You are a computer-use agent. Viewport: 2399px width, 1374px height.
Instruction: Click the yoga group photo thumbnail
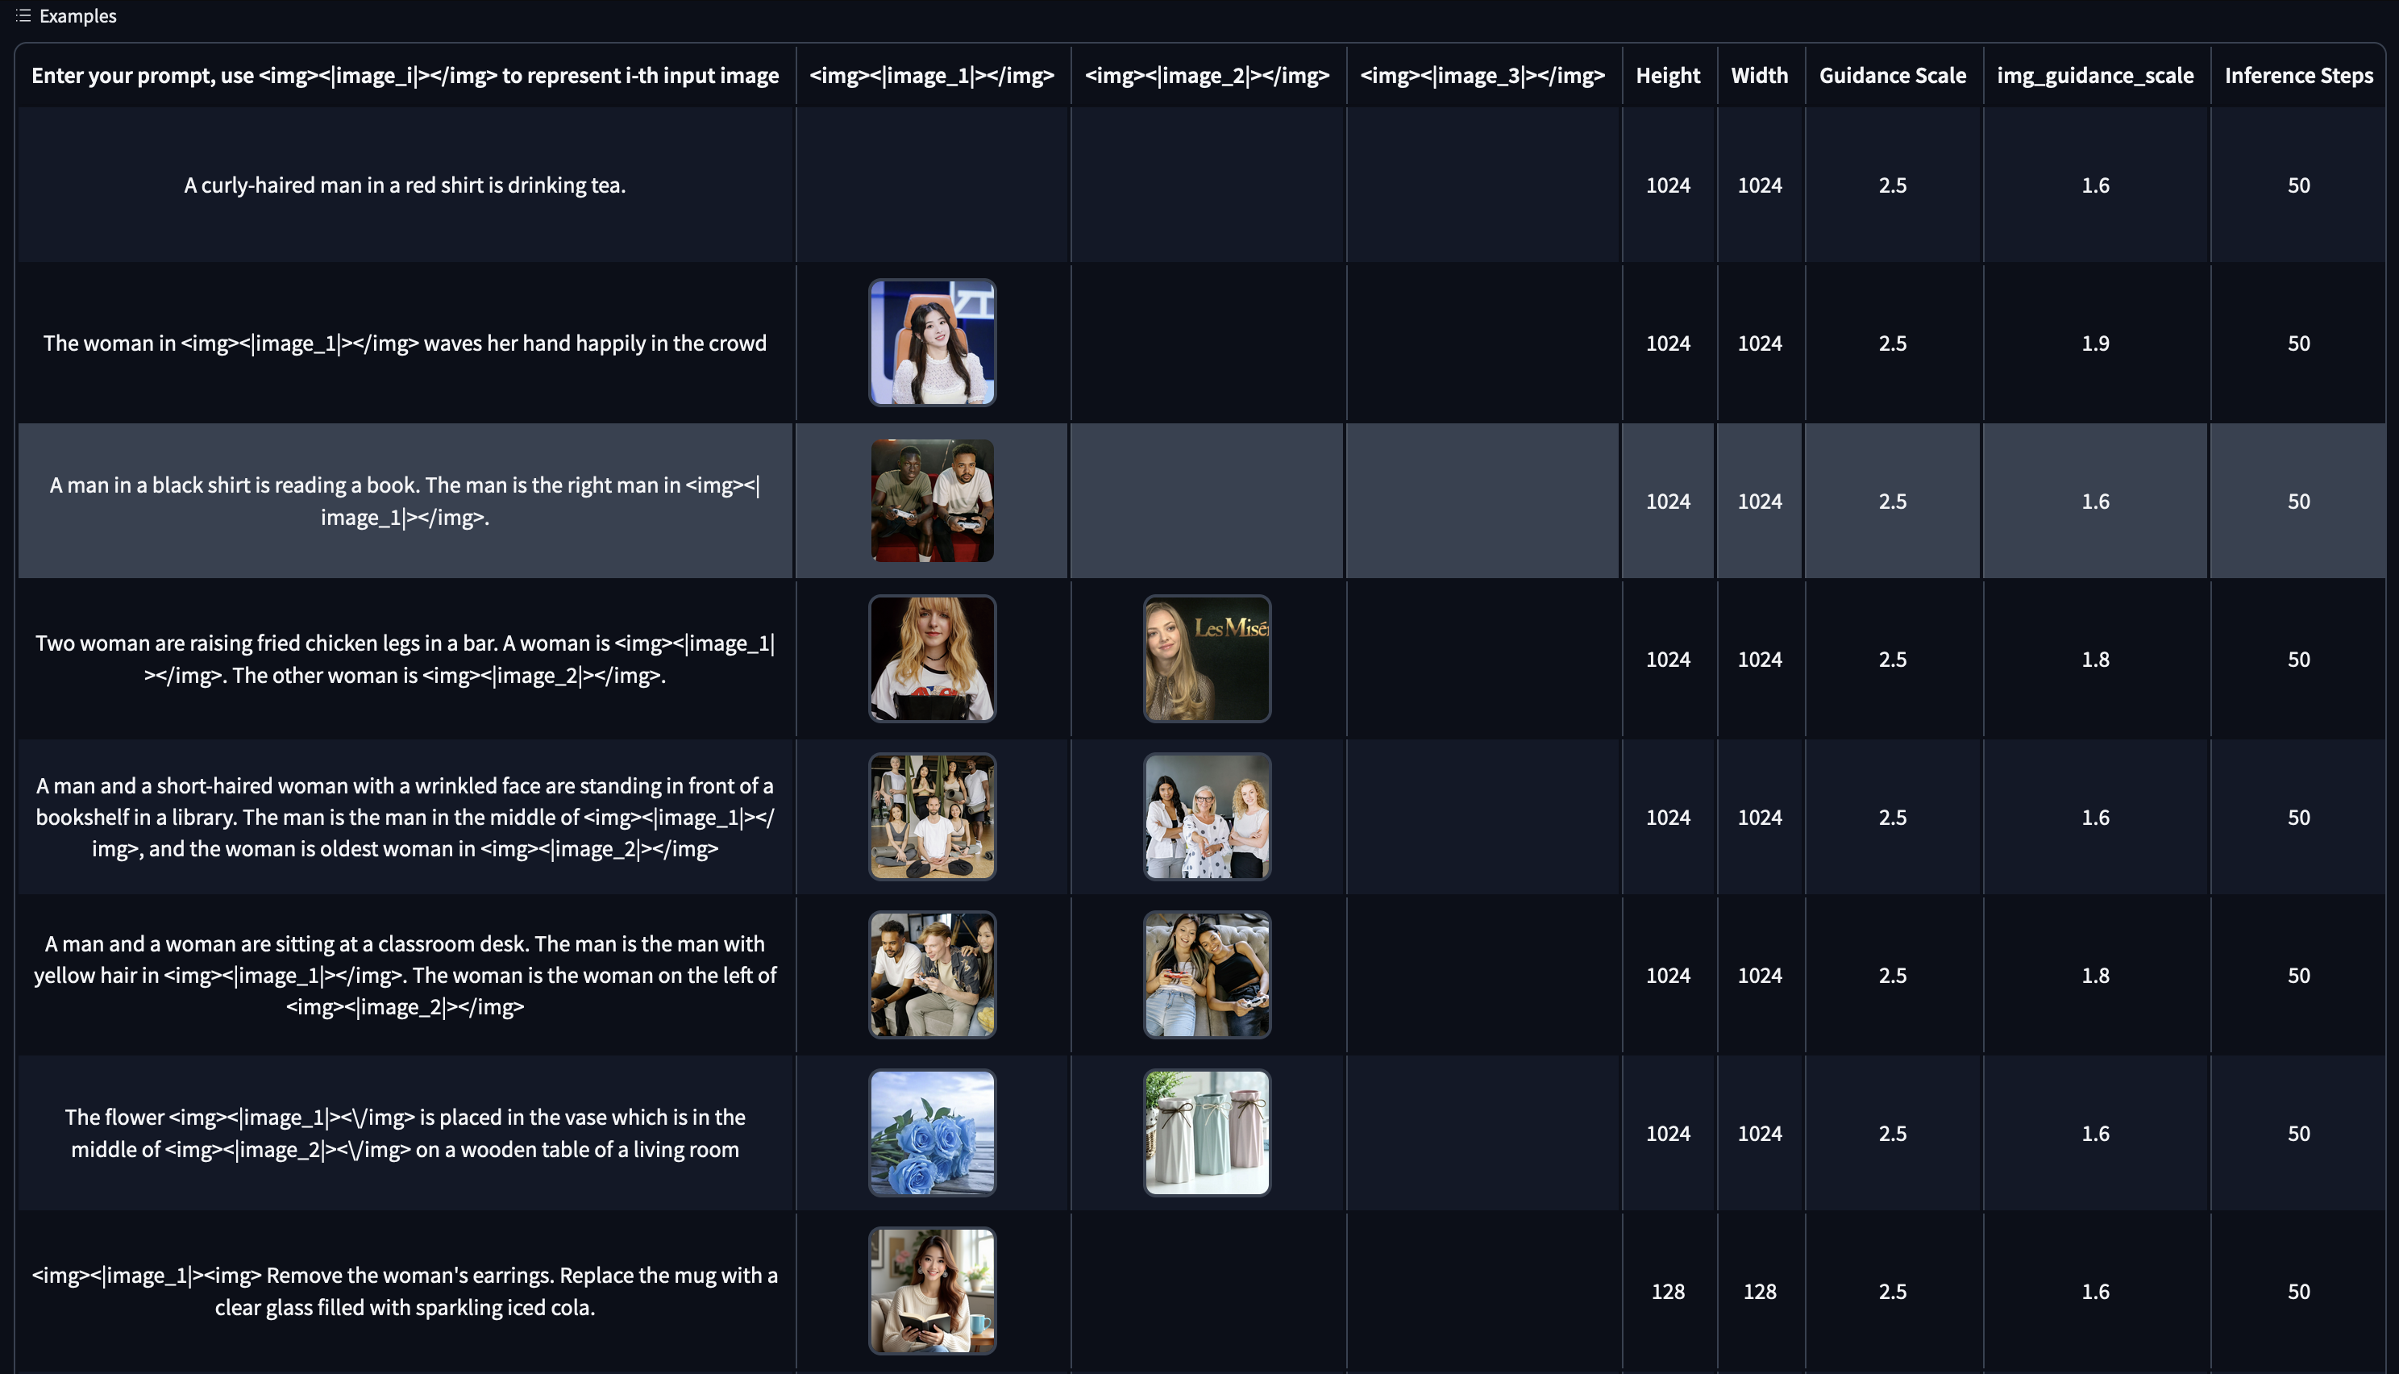tap(931, 816)
